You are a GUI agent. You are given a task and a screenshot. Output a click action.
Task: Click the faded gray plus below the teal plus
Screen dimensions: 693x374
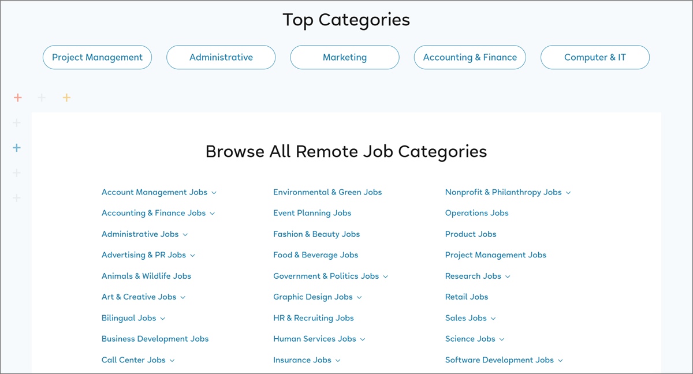tap(16, 173)
